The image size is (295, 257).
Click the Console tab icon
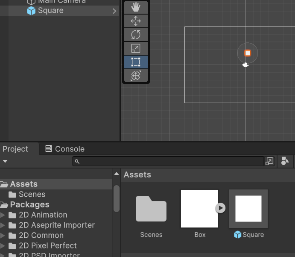coord(49,149)
